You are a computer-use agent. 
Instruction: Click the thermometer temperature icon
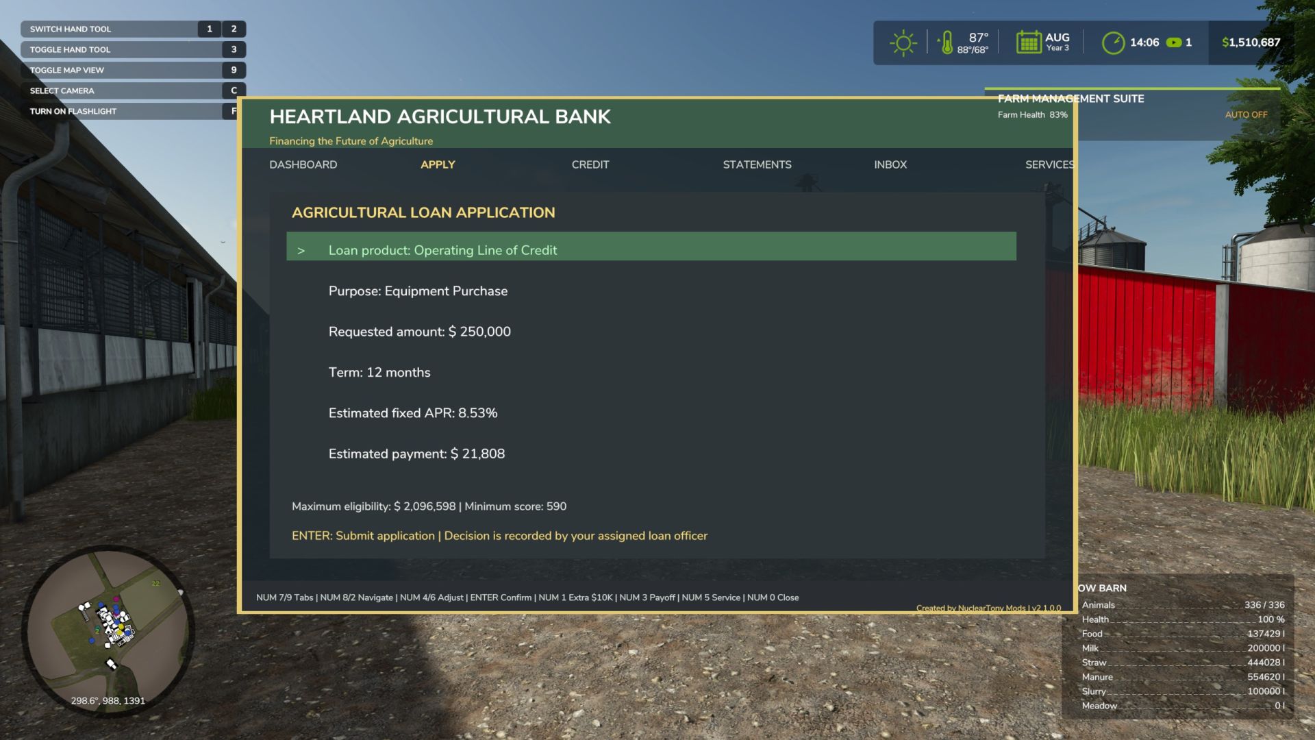pyautogui.click(x=946, y=42)
